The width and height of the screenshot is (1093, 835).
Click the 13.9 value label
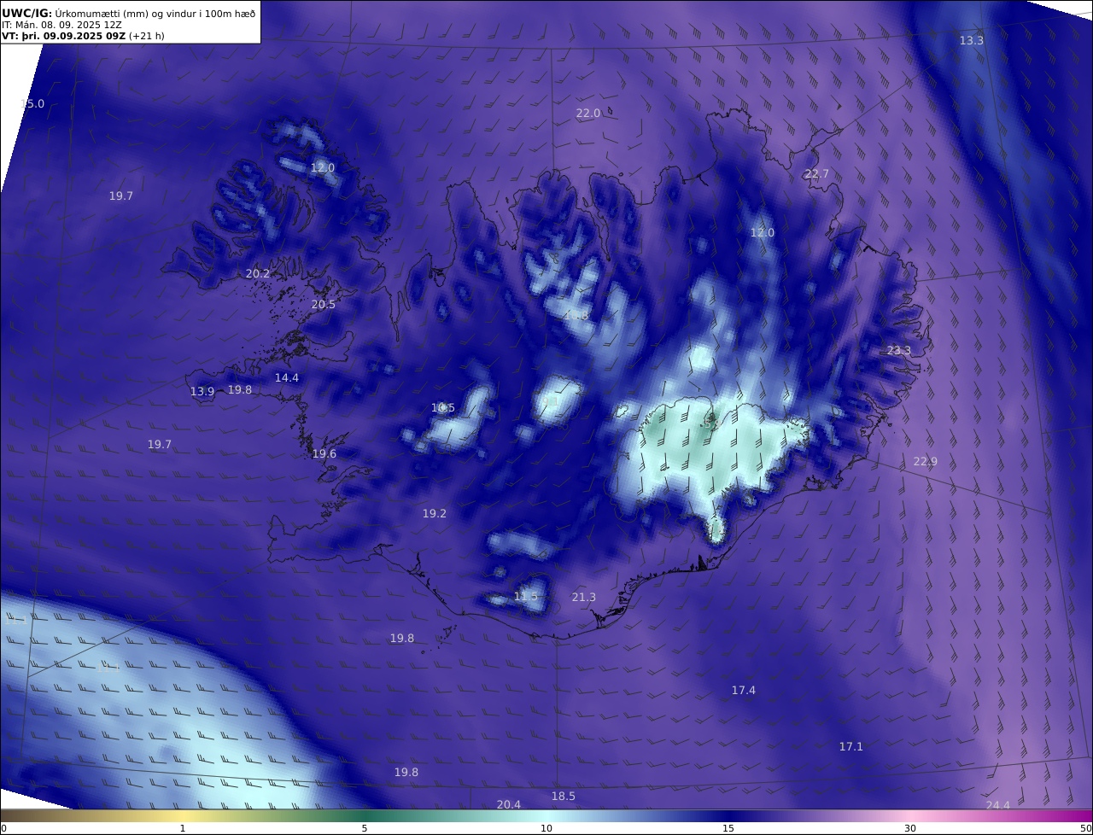click(202, 392)
